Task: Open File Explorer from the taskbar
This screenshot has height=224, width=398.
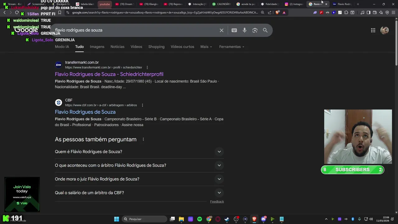Action: click(181, 219)
